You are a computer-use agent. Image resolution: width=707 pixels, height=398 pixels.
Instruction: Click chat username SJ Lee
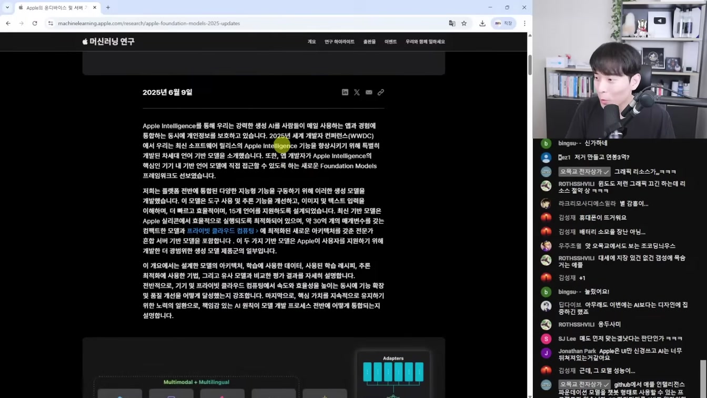coord(567,339)
